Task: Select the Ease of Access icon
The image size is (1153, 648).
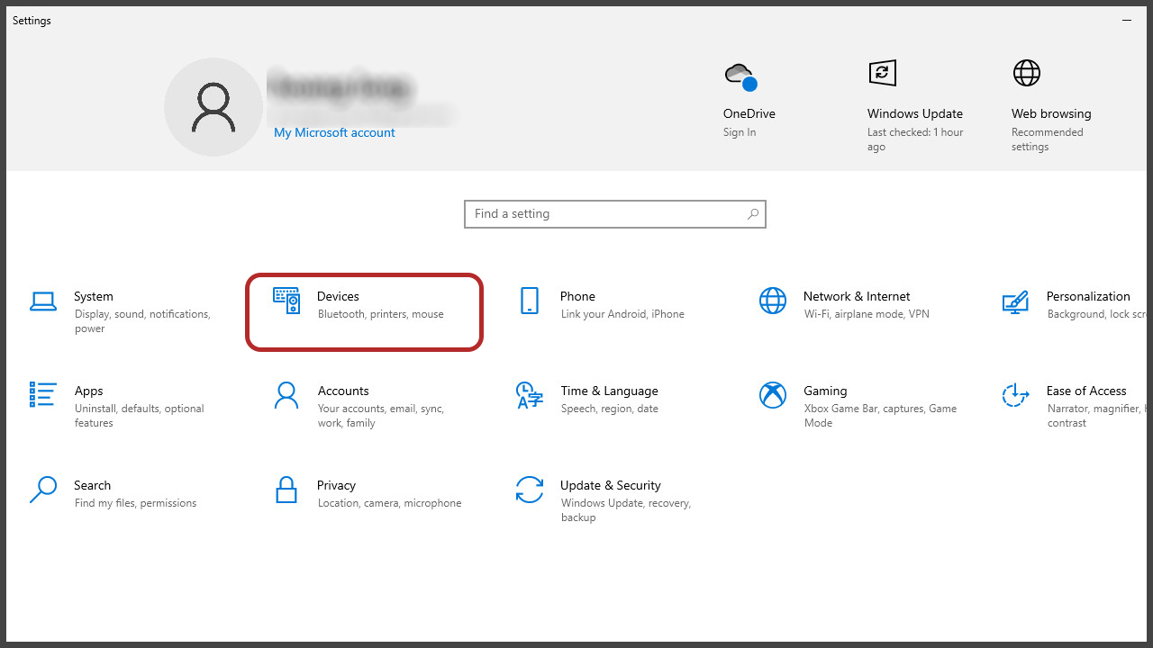Action: coord(1015,394)
